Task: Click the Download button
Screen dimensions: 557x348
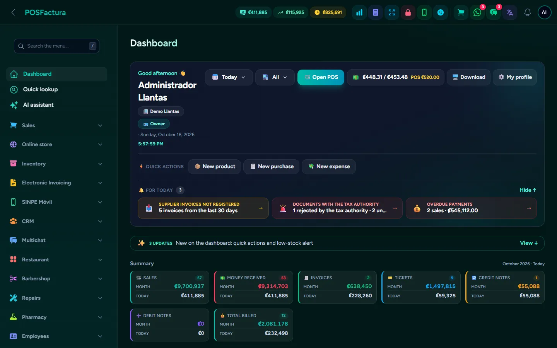Action: click(x=469, y=77)
